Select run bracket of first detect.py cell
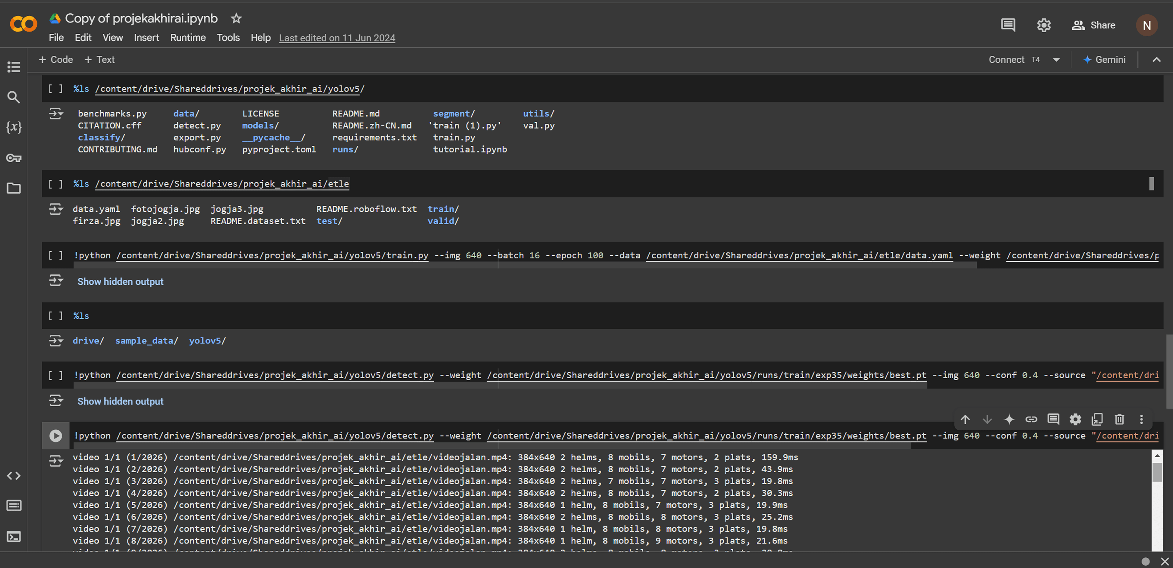 55,375
